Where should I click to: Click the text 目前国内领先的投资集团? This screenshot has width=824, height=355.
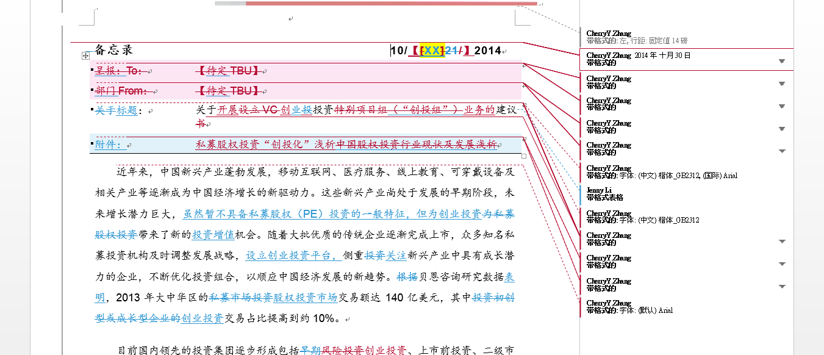[176, 351]
